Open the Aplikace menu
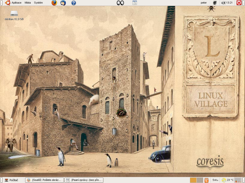Screen dimensions: 245x183 13,3
